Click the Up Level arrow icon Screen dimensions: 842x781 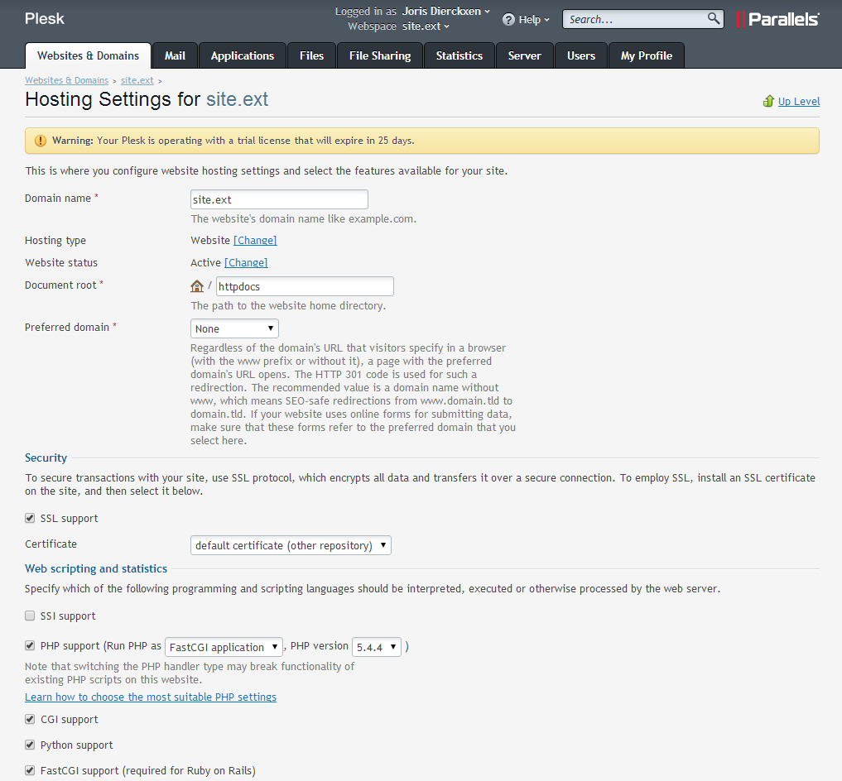[x=768, y=102]
